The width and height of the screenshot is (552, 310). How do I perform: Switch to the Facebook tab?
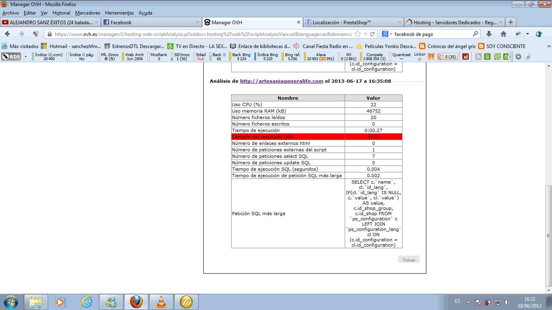(152, 23)
